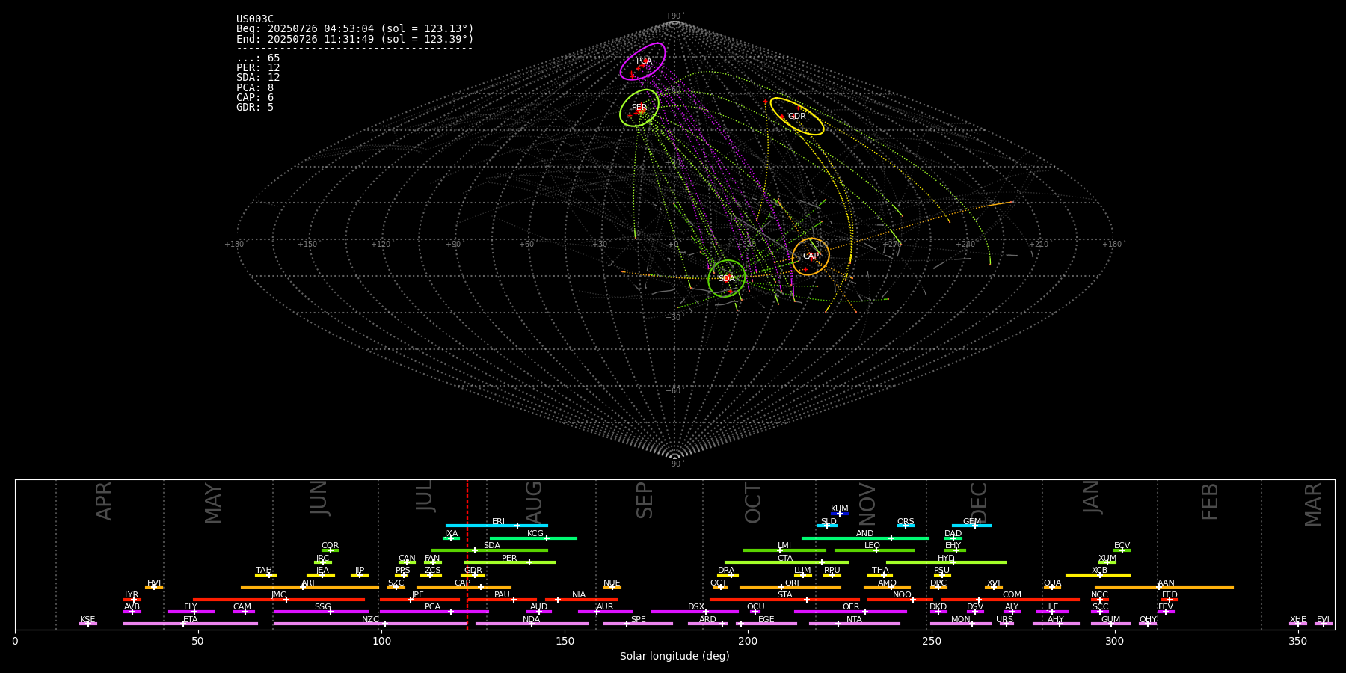This screenshot has width=1346, height=673.
Task: Click the orange CAP radiant circle on sky map
Action: pos(811,256)
